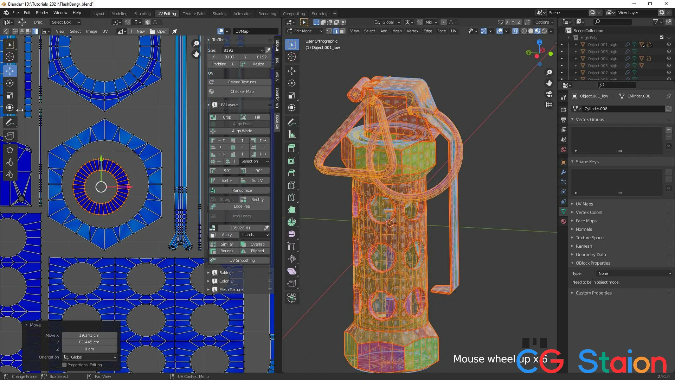The width and height of the screenshot is (675, 380).
Task: Click the search field in the Properties editor
Action: coord(616,85)
